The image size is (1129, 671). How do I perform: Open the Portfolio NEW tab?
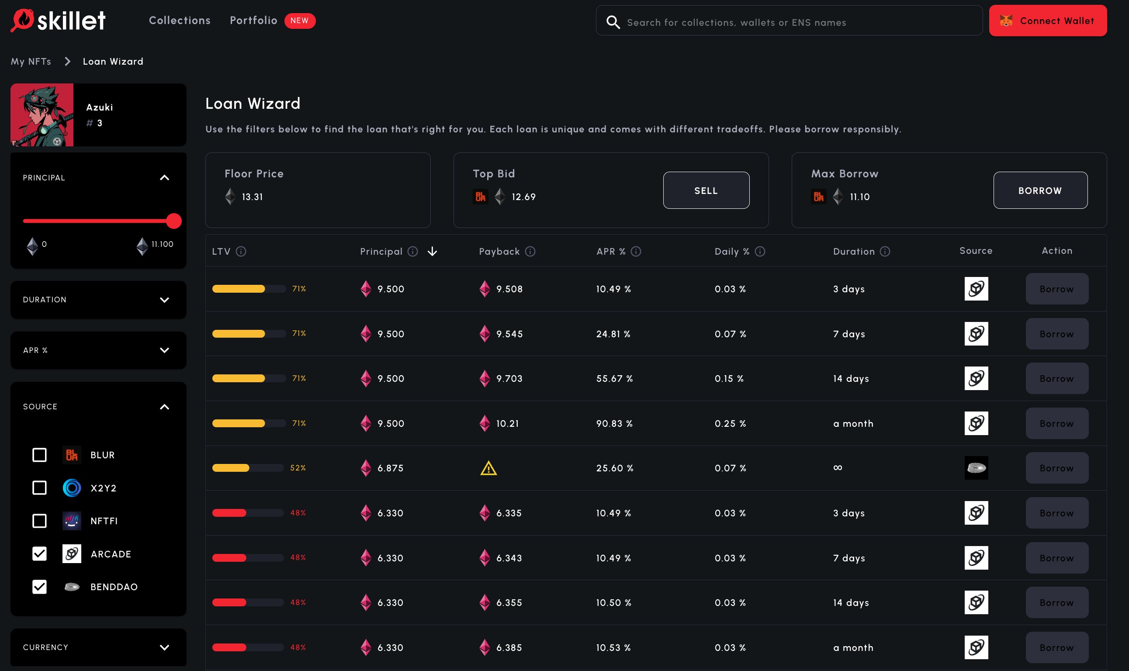(253, 20)
